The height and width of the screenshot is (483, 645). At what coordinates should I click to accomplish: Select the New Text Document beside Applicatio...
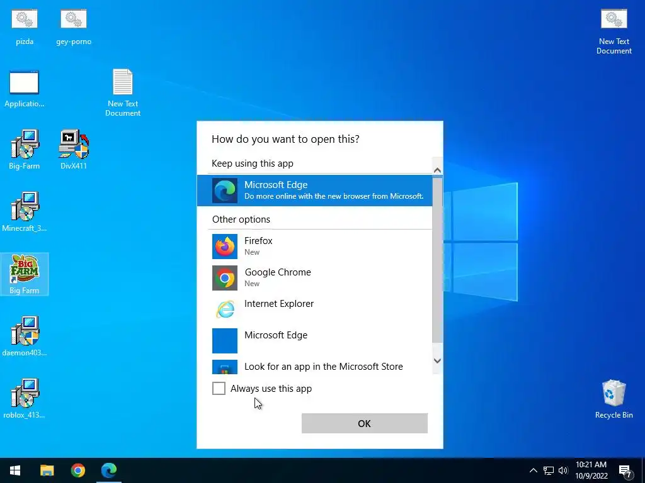click(123, 93)
